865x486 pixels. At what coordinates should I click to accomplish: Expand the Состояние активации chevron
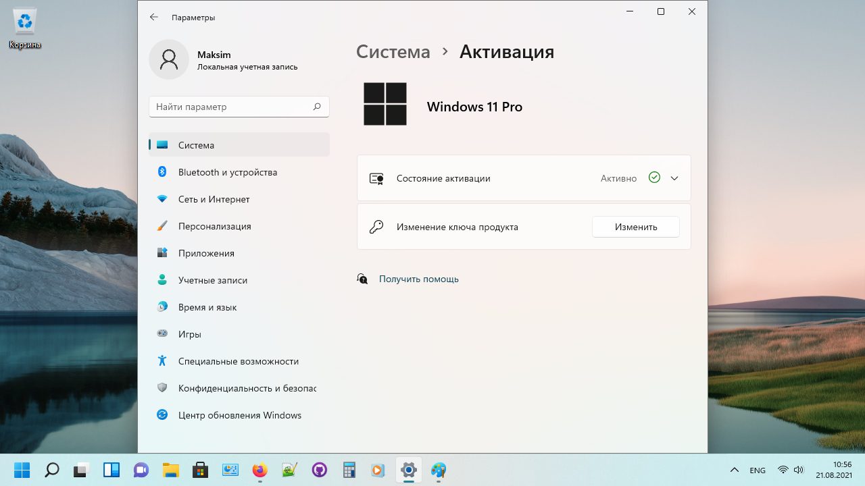click(674, 178)
